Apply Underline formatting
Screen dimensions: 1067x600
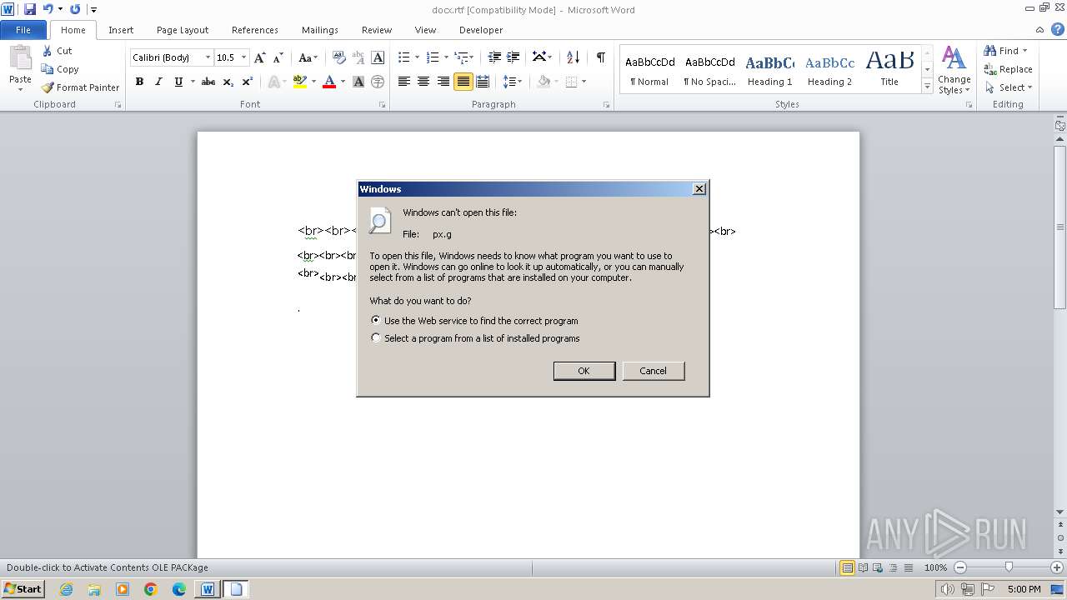(178, 82)
